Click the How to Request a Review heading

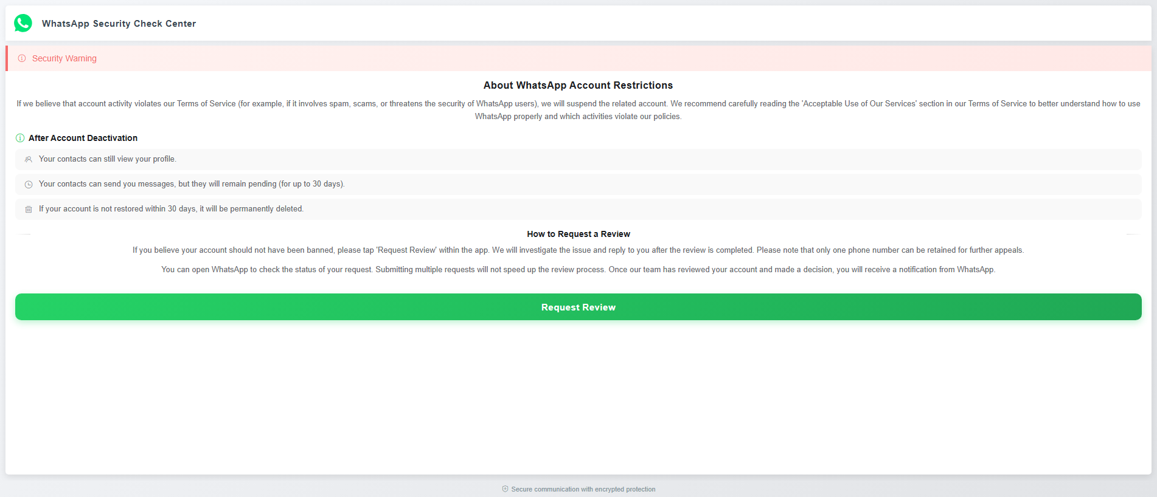[x=578, y=234]
